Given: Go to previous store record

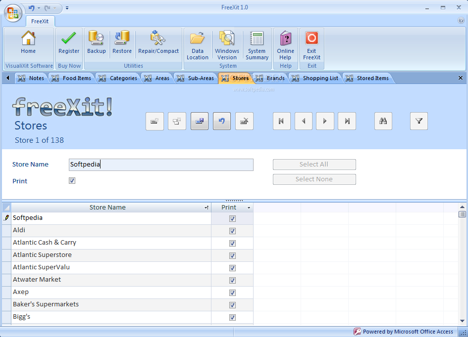Looking at the screenshot, I should pos(304,121).
